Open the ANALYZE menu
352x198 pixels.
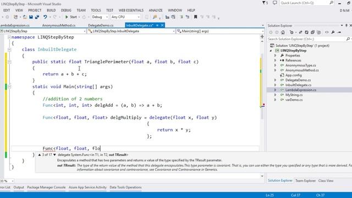tap(156, 10)
